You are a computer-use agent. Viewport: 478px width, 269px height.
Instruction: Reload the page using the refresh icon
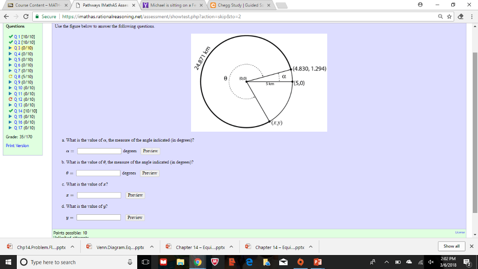point(26,15)
